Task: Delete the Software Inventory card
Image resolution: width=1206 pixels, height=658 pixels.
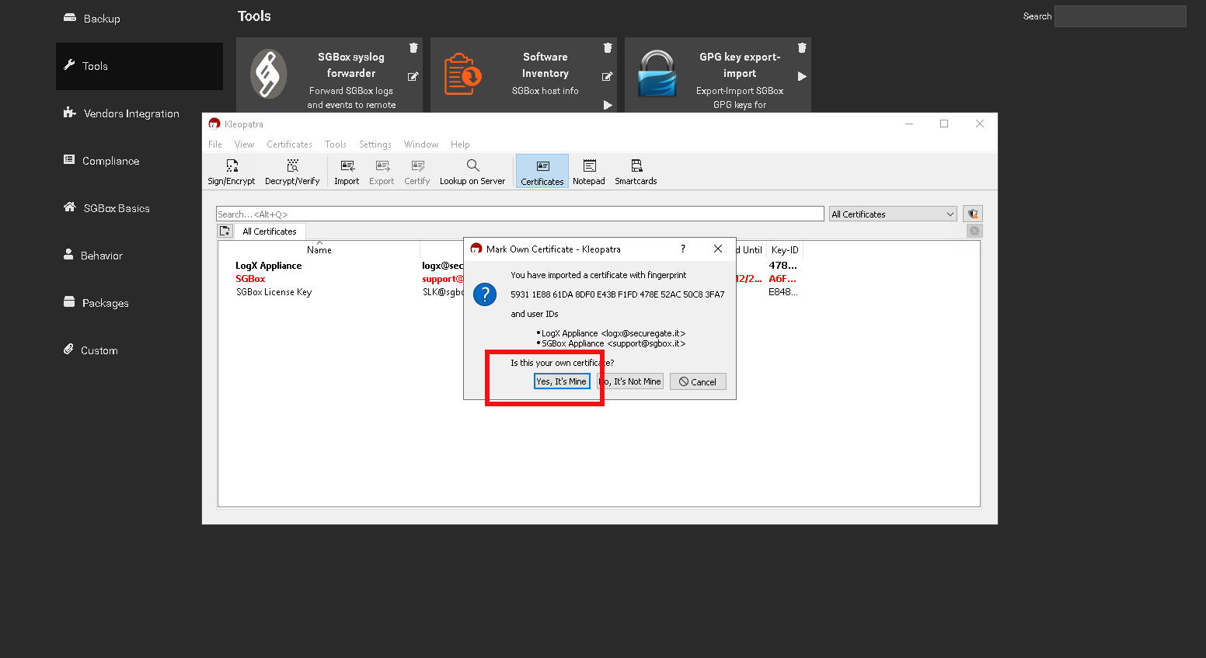Action: point(608,47)
